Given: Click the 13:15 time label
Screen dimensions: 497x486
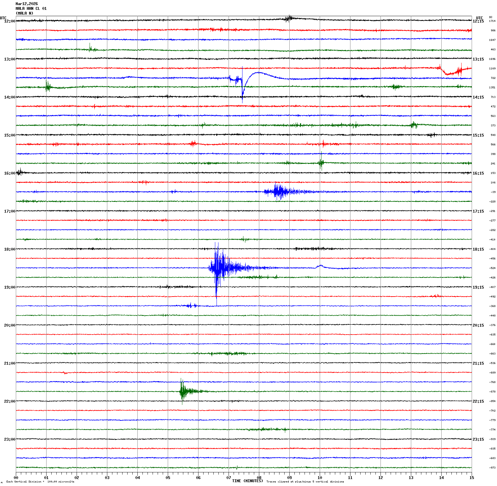Looking at the screenshot, I should [478, 59].
